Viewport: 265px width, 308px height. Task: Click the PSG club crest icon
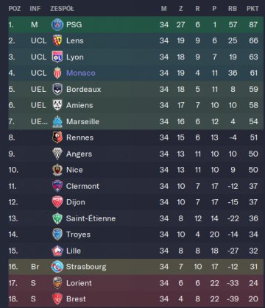57,24
